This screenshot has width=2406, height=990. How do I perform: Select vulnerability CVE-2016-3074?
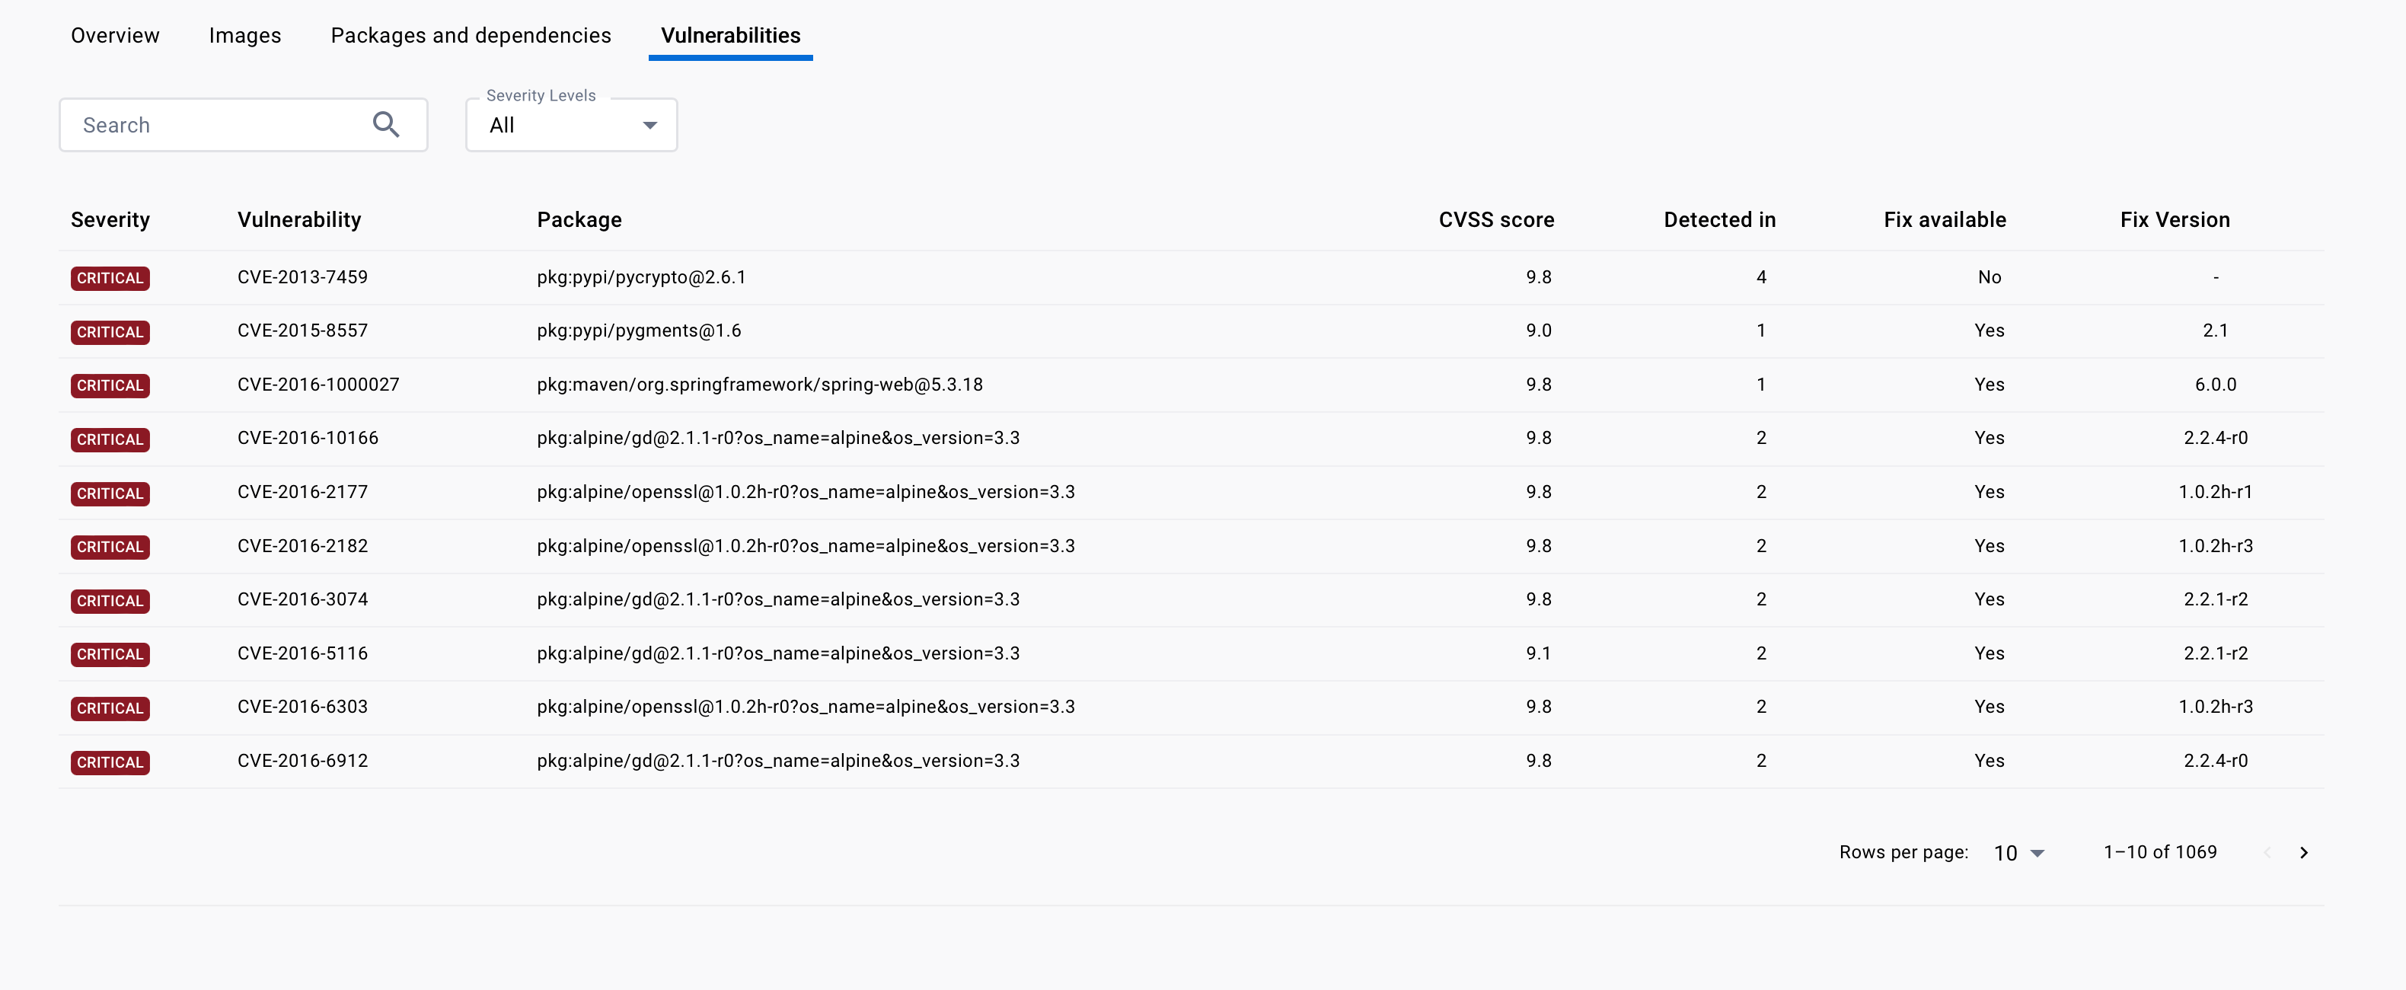[x=302, y=599]
